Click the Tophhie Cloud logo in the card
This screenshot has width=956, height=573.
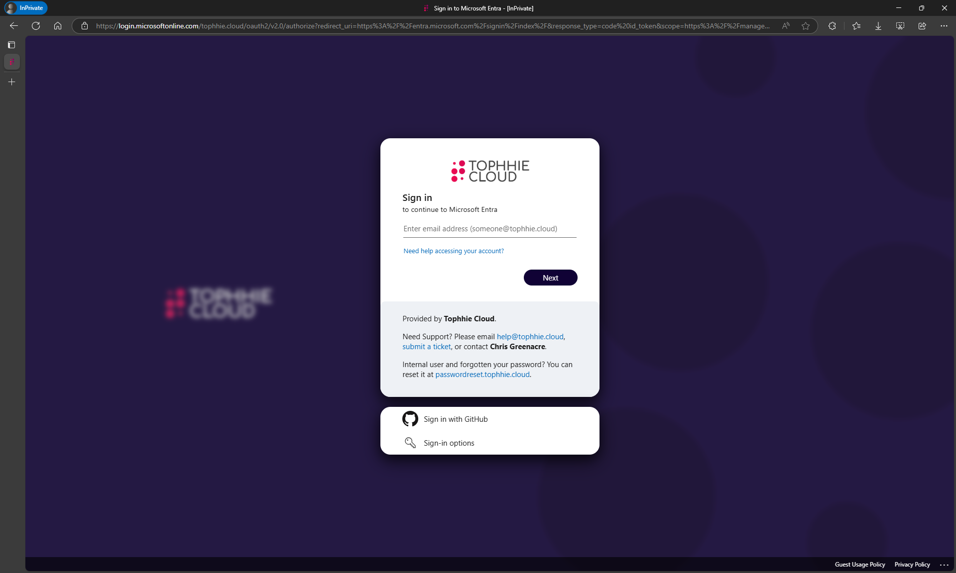click(490, 171)
